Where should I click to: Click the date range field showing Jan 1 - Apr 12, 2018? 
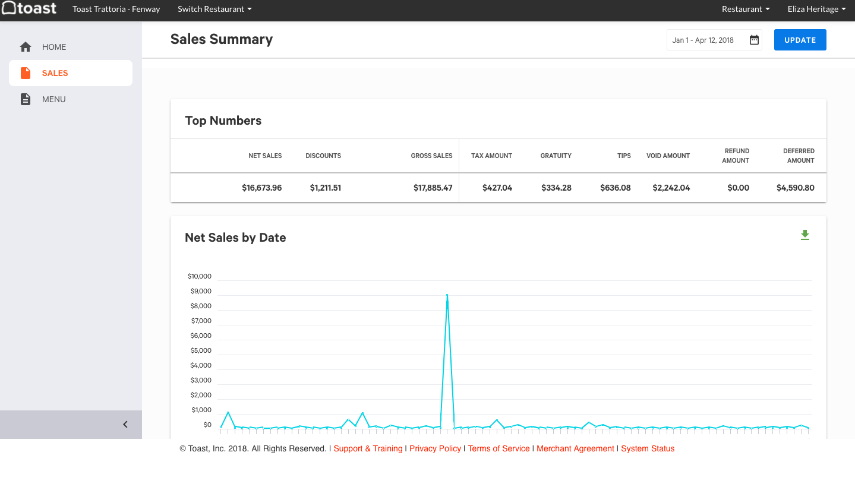coord(704,39)
